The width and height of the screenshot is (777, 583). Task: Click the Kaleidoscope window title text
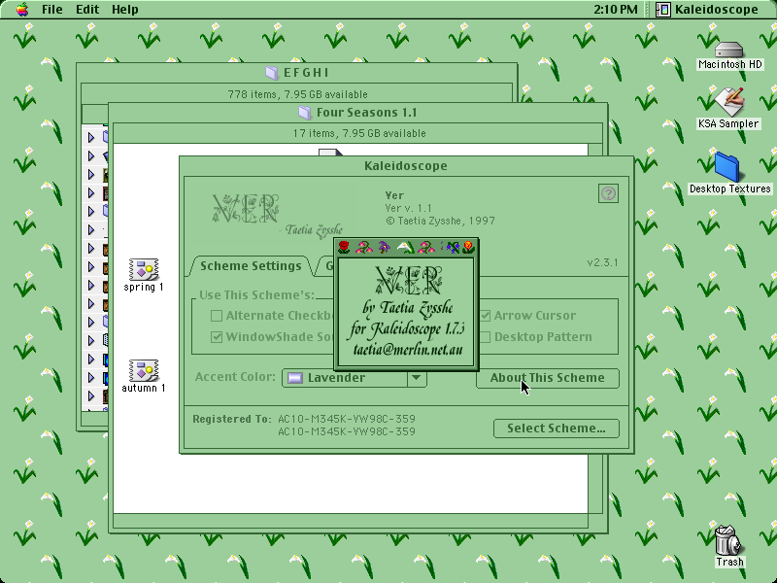pyautogui.click(x=406, y=166)
